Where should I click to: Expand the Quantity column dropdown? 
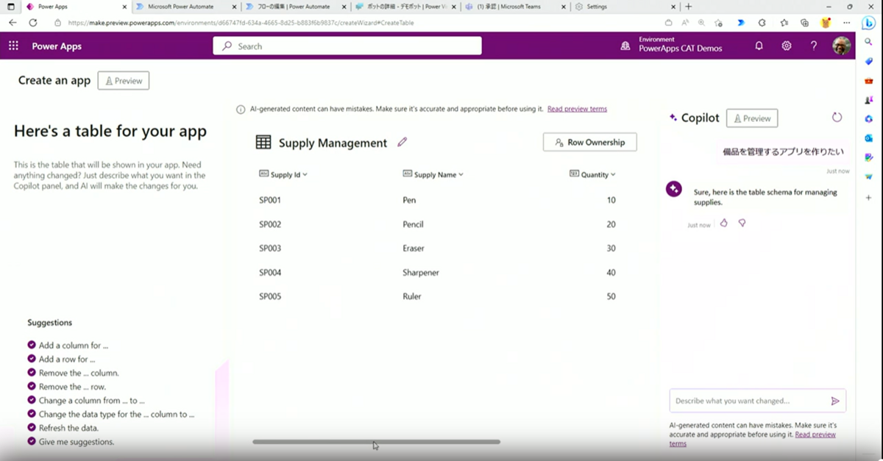613,175
